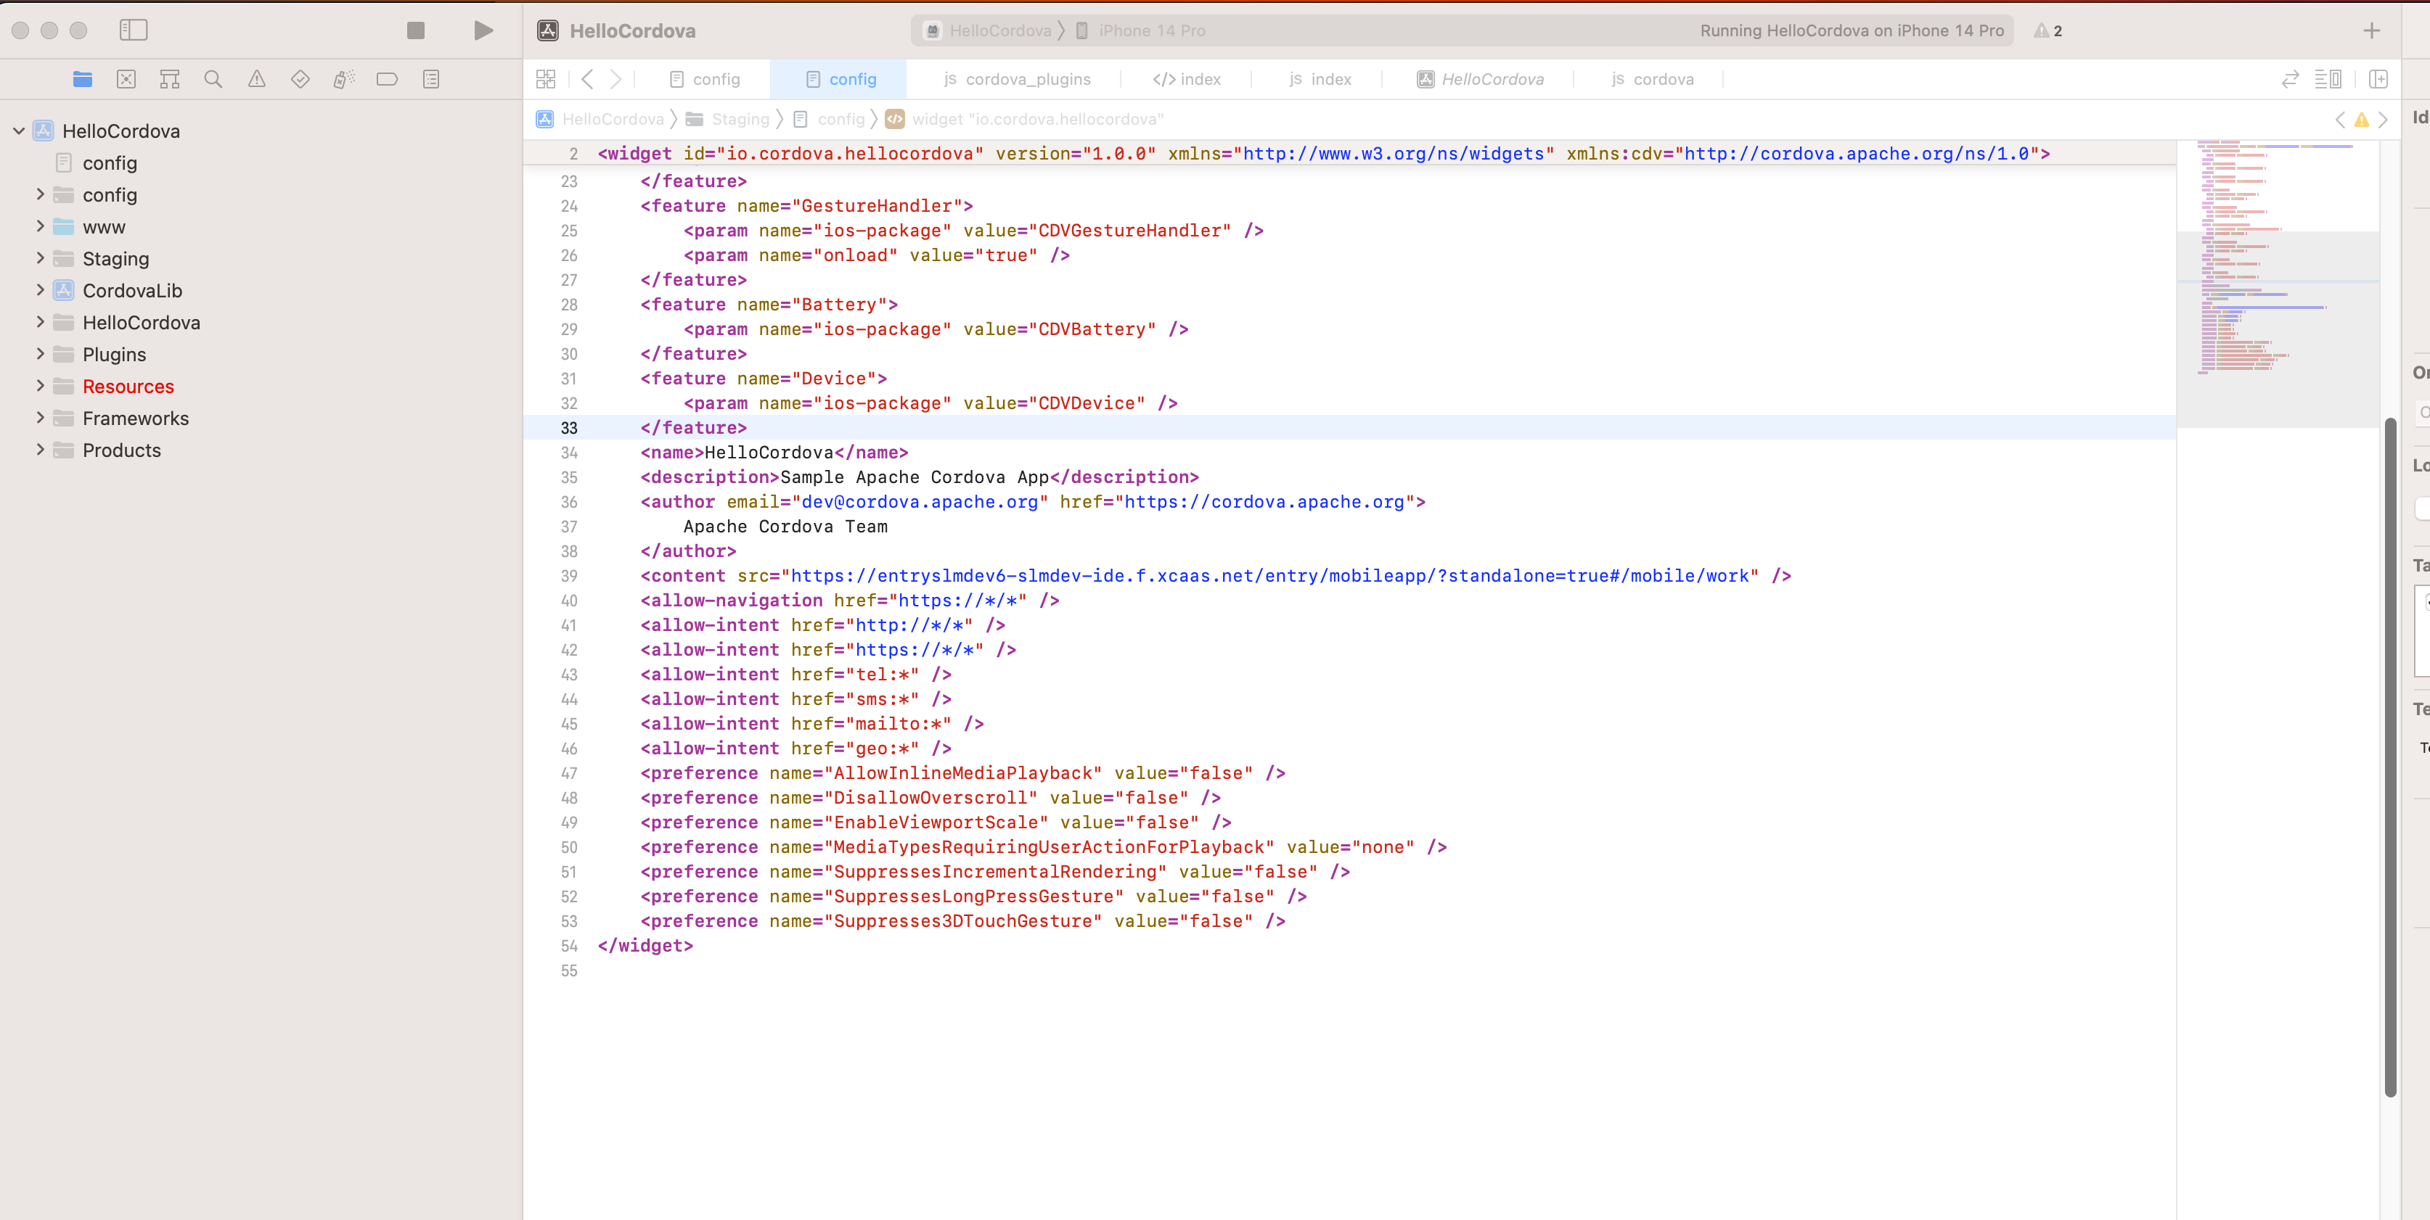
Task: Click the related items grid icon
Action: point(545,79)
